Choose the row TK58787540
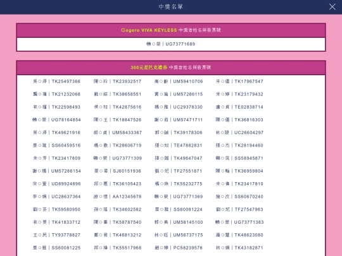The width and height of the screenshot is (342, 256). point(118,222)
